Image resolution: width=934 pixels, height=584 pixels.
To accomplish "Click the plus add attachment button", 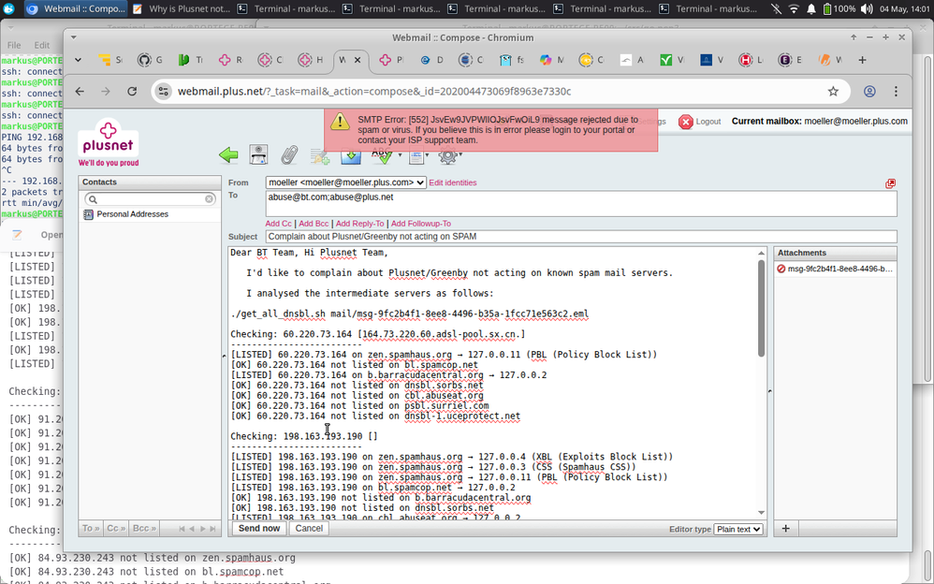I will [x=786, y=529].
